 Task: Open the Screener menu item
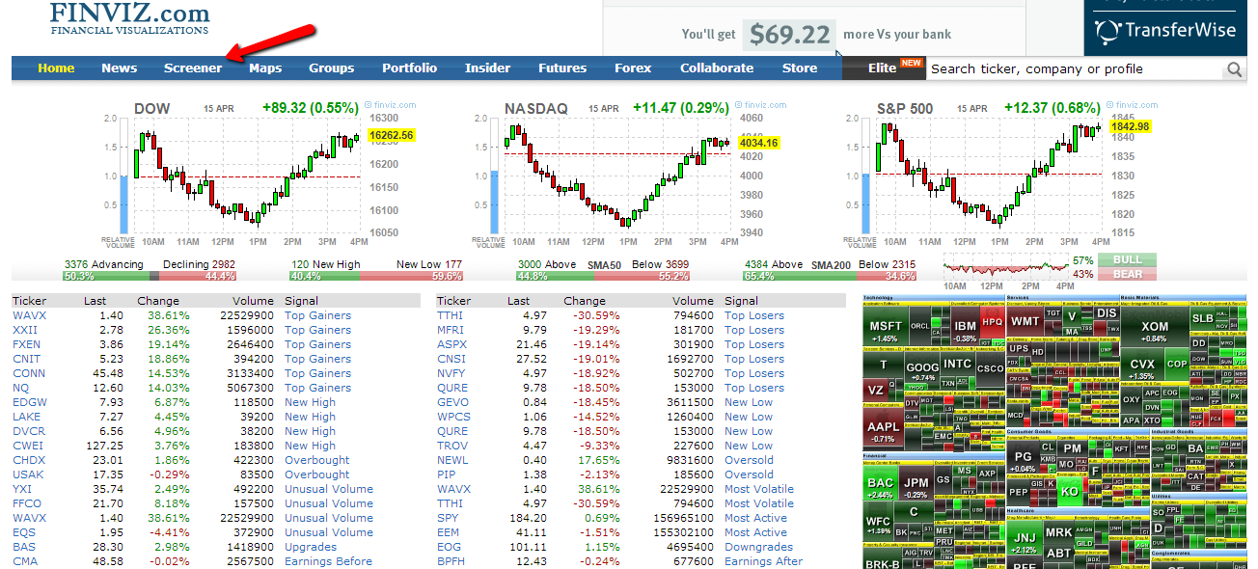[193, 68]
